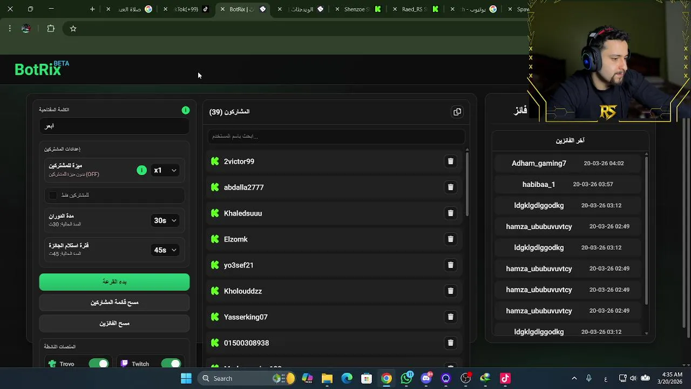Open subscriber feature info icon
Viewport: 691px width, 389px height.
click(x=141, y=170)
